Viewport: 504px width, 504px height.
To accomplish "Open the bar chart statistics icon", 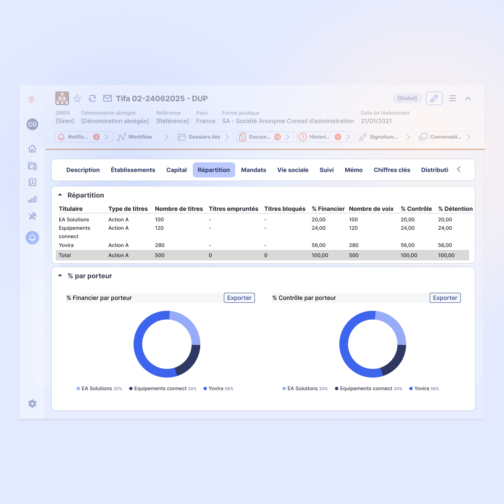I will [x=32, y=199].
